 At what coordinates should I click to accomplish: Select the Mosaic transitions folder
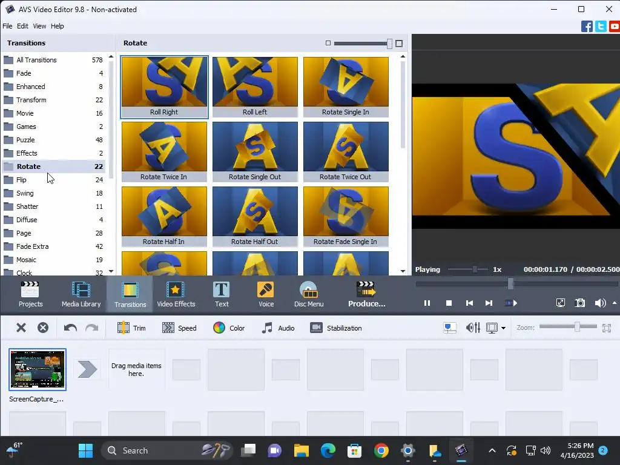coord(54,260)
